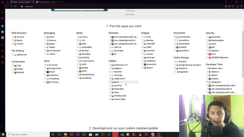Uncheck the Evernote checkbox
The height and width of the screenshot is (137, 244).
click(x=45, y=65)
